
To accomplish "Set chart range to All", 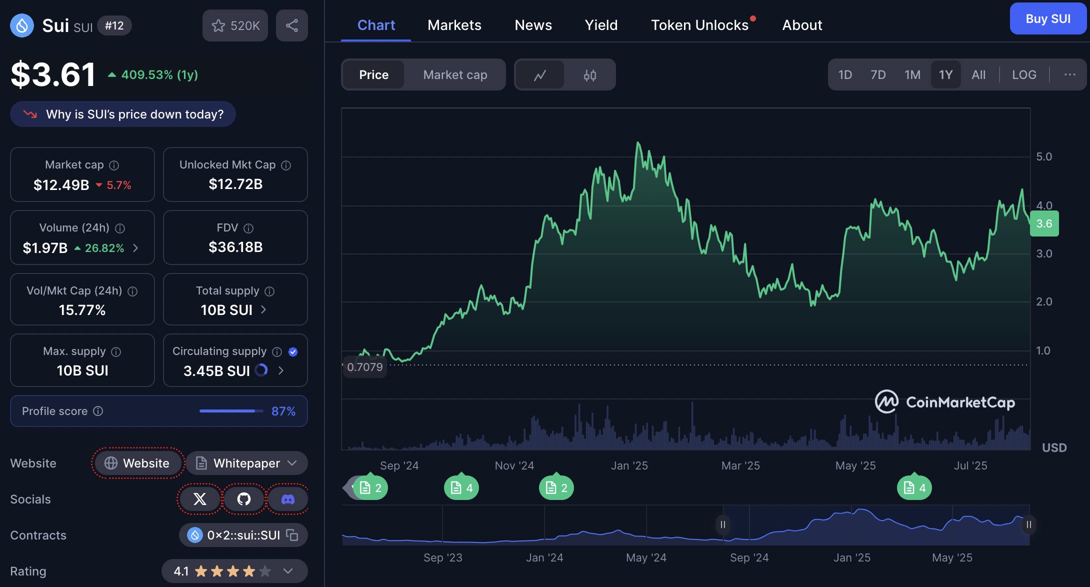I will [978, 74].
